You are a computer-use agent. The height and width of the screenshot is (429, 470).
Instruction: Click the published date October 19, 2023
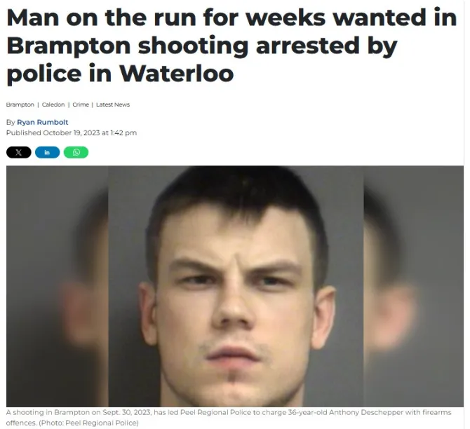point(72,132)
